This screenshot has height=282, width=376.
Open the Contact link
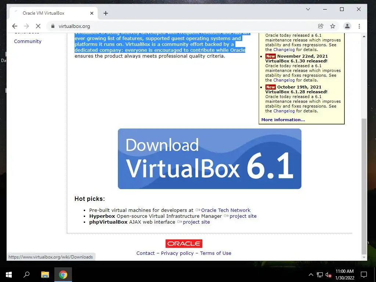(x=145, y=253)
